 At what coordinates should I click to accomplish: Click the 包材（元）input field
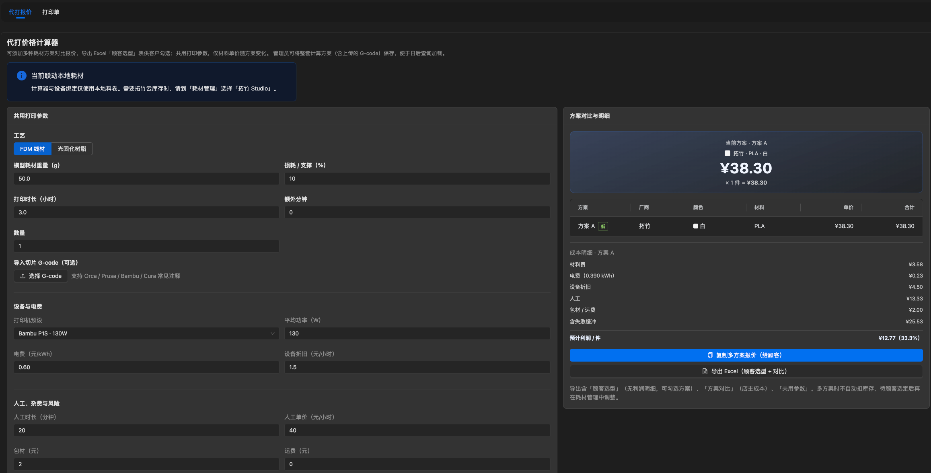tap(146, 464)
